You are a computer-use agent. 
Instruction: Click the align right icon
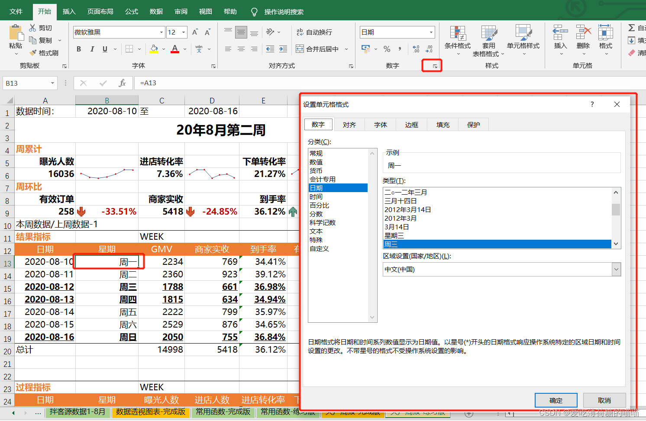point(254,49)
